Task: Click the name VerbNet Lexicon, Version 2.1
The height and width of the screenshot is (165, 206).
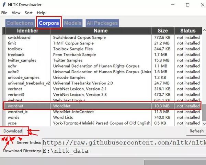Action: (x=80, y=89)
